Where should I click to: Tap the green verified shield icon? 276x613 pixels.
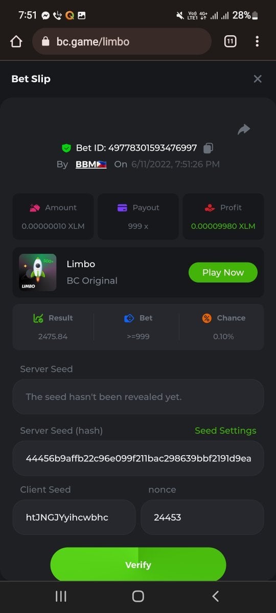pyautogui.click(x=66, y=148)
